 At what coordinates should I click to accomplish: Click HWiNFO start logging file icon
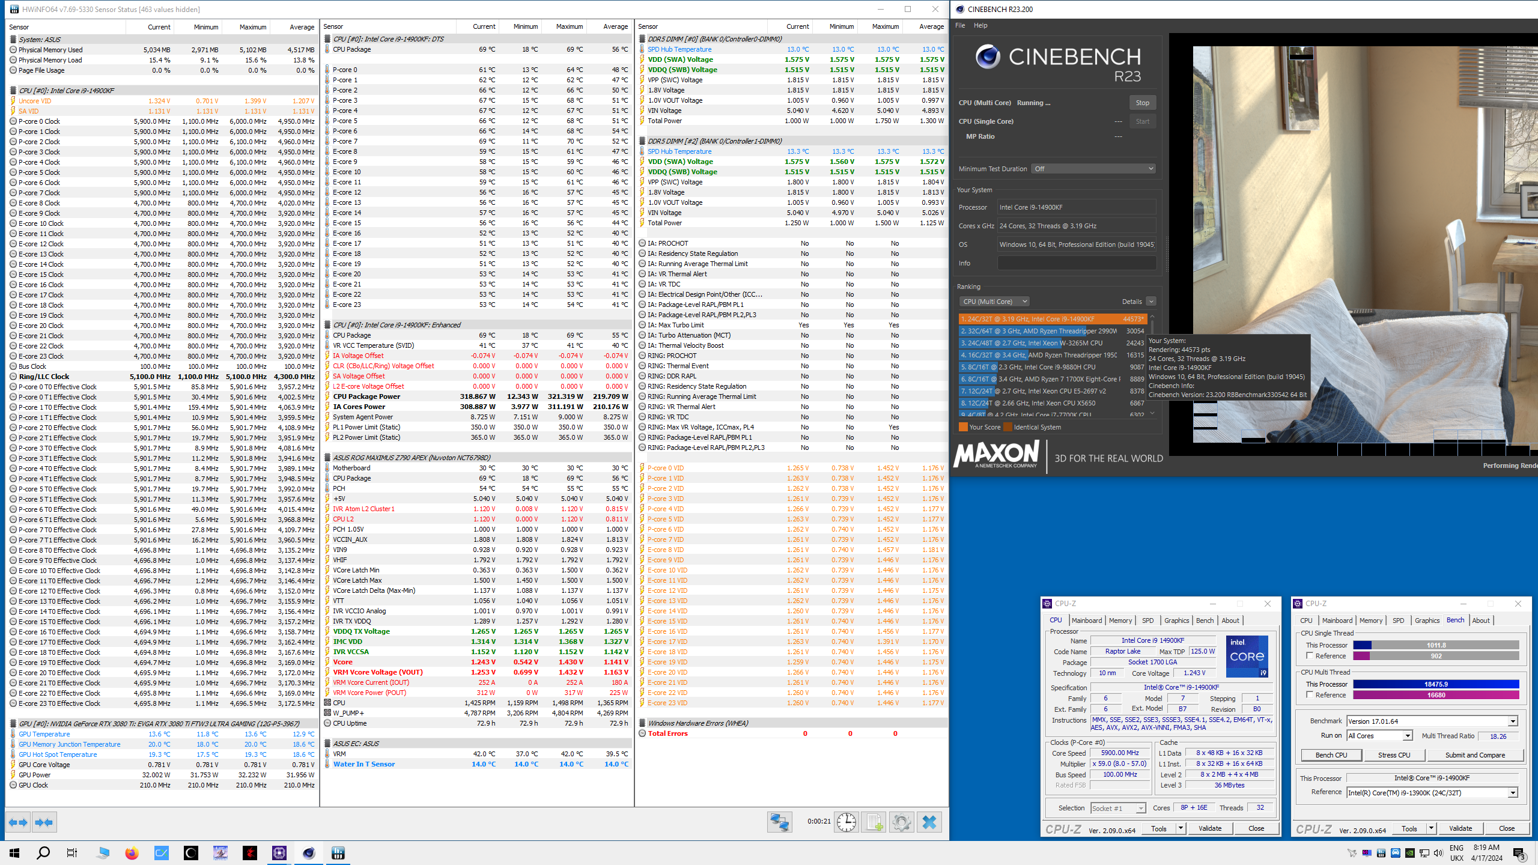pos(874,822)
